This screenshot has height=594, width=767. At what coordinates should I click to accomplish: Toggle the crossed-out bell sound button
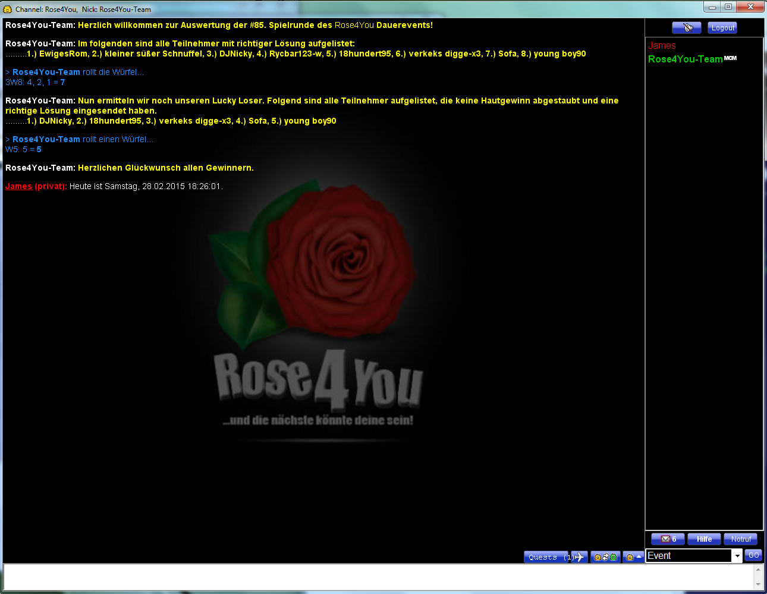[687, 27]
